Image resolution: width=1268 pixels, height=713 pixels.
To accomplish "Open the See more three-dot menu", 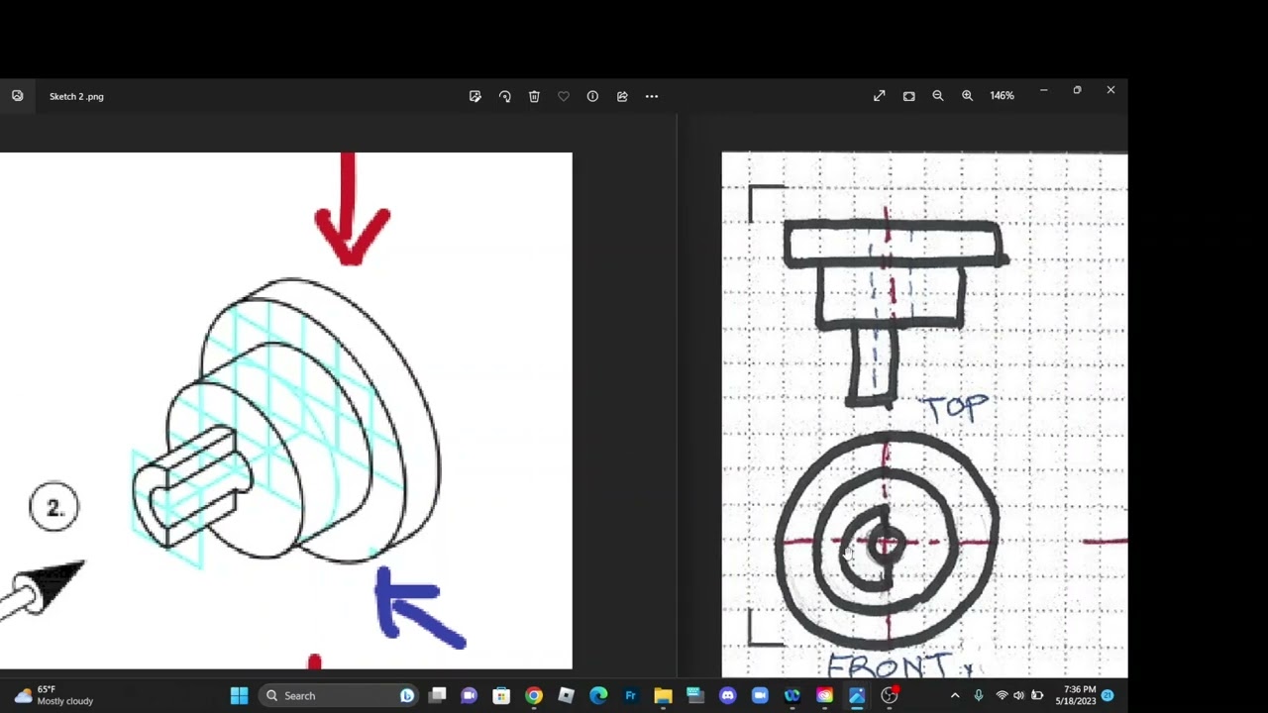I will tap(652, 96).
